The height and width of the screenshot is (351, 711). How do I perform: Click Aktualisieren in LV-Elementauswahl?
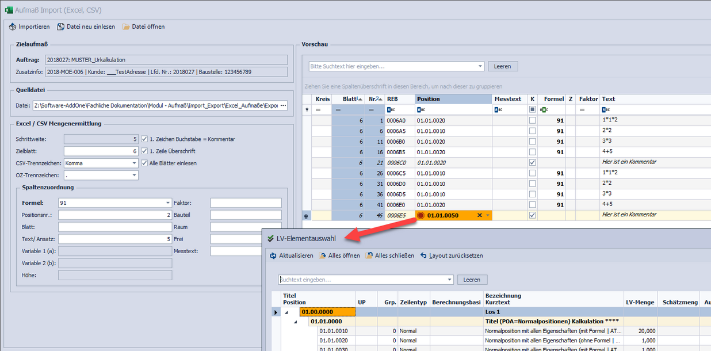coord(273,255)
